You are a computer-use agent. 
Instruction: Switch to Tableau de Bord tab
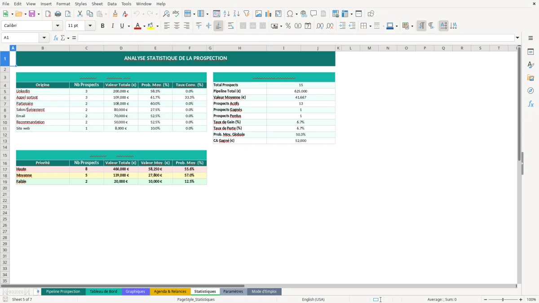[103, 291]
